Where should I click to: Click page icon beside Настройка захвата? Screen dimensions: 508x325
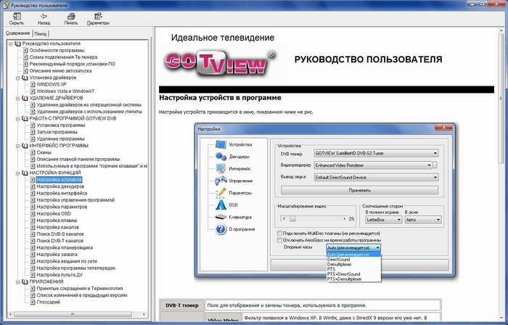click(x=33, y=254)
